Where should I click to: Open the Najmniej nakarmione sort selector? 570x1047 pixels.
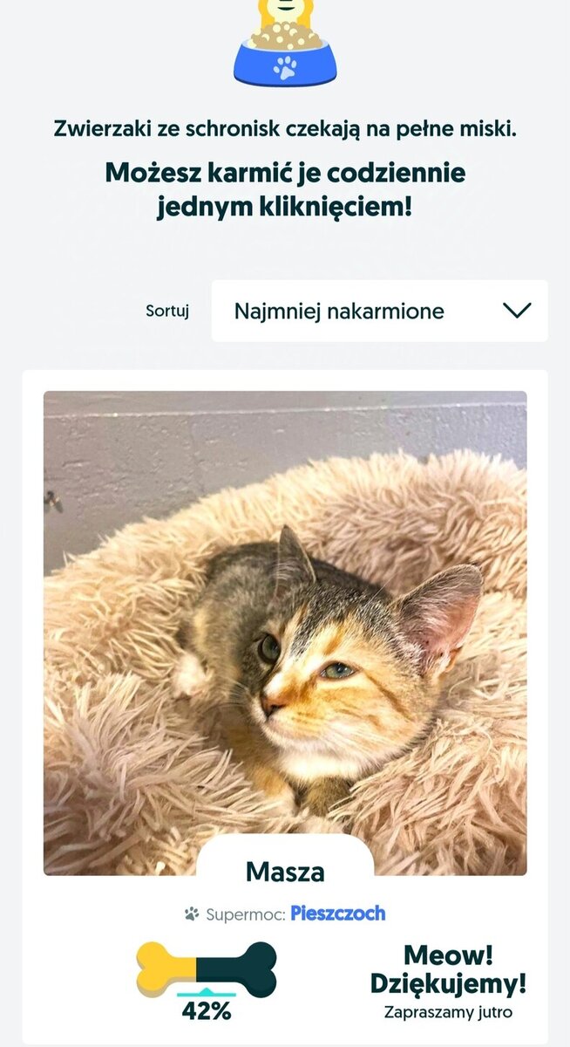(x=380, y=311)
